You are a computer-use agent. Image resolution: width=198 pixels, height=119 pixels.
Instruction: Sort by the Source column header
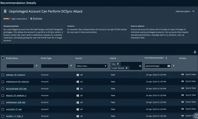[x=79, y=58]
